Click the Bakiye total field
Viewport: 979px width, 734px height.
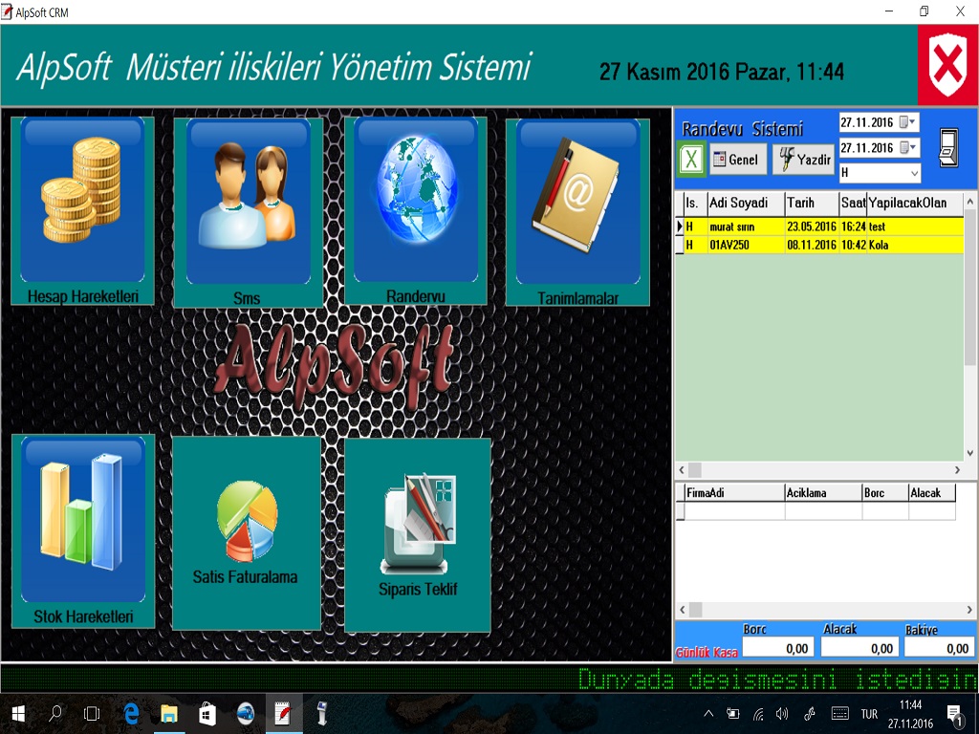[x=939, y=649]
